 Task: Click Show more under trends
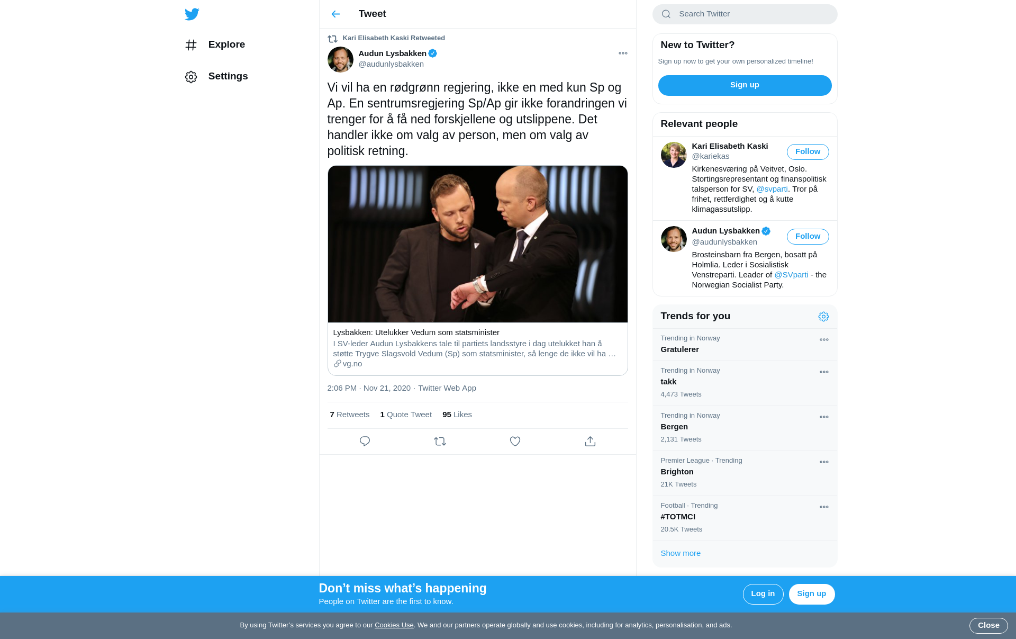coord(681,553)
